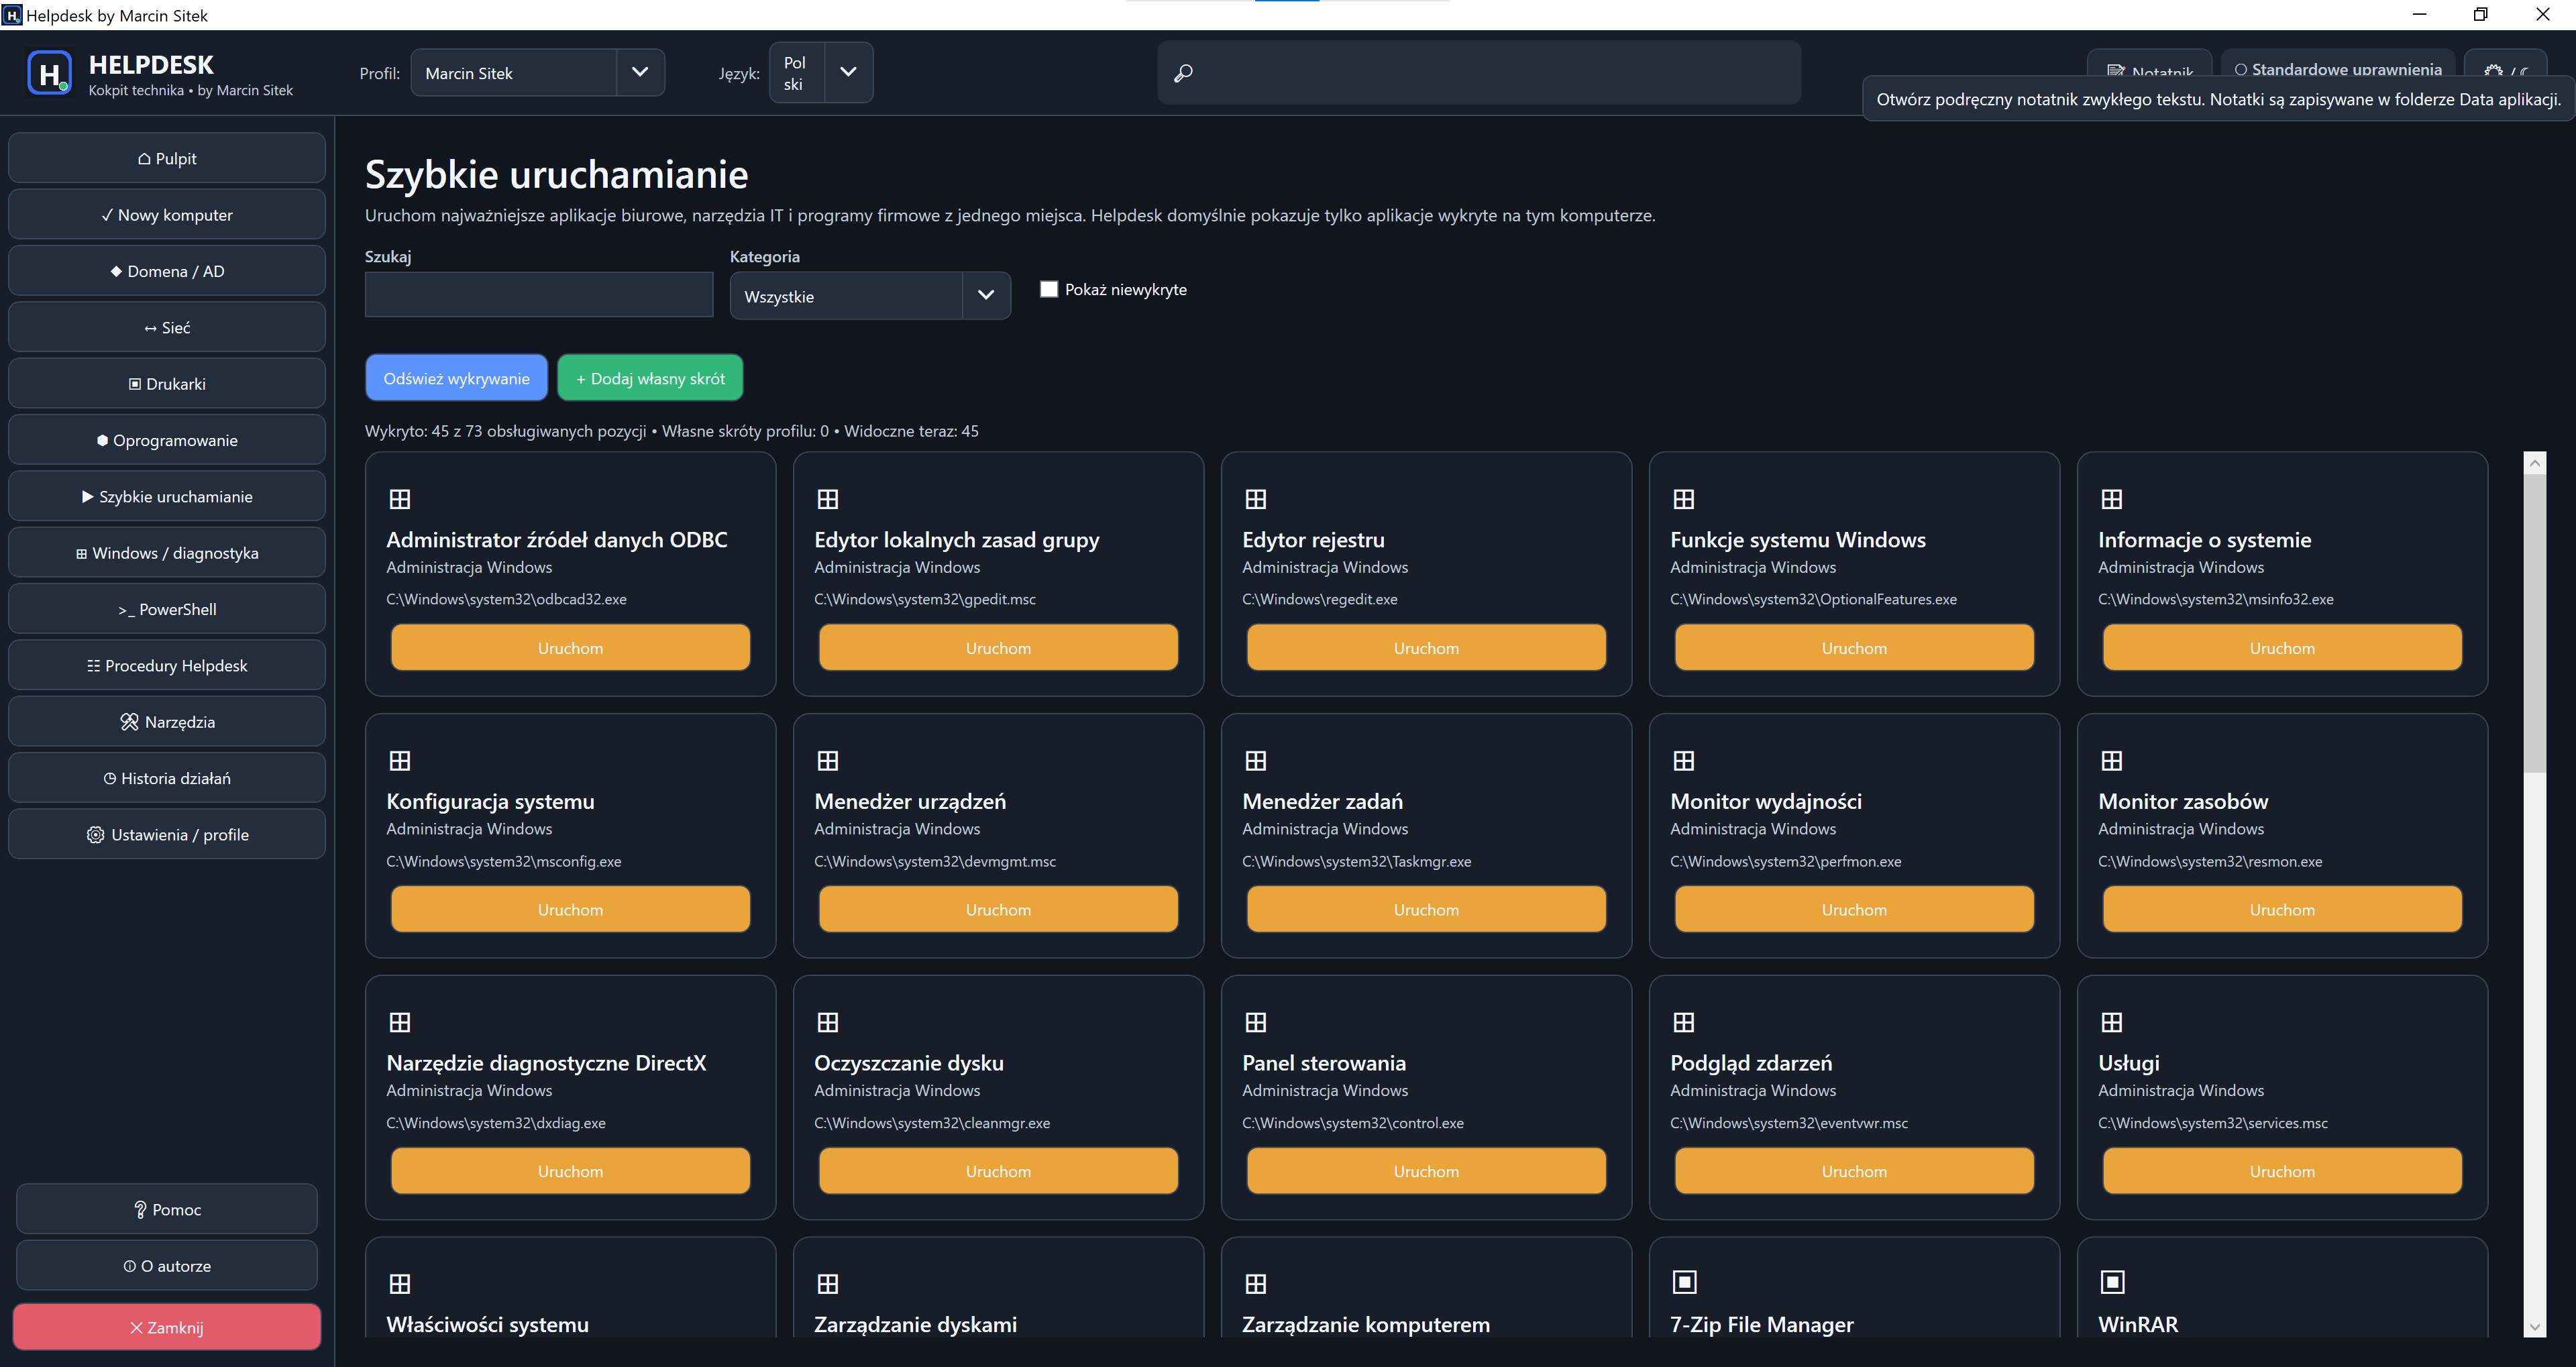
Task: Open the Drukarki section
Action: (167, 384)
